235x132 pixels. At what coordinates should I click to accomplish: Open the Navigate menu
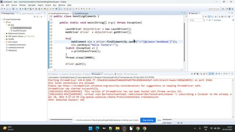[x=32, y=5]
